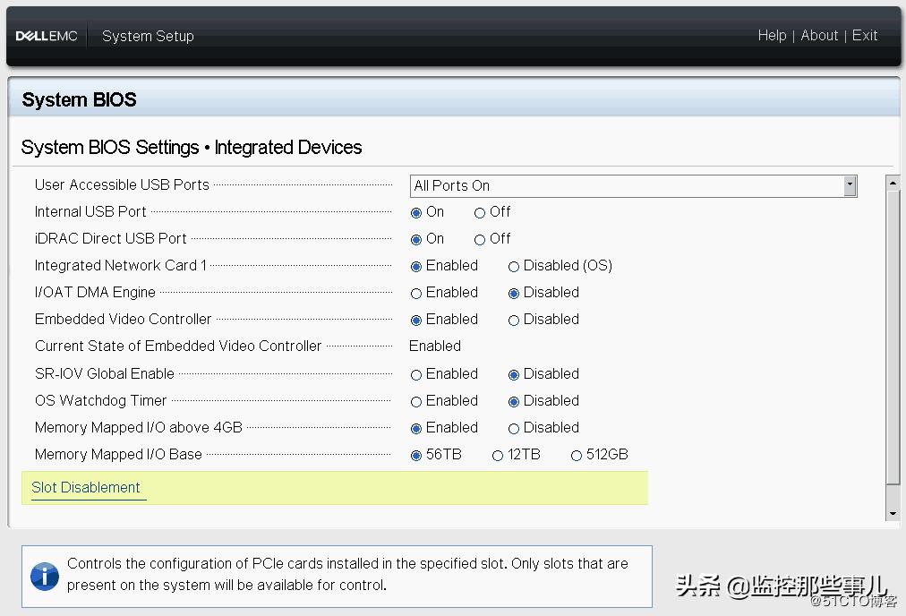This screenshot has height=616, width=906.
Task: Click Exit in the header
Action: pyautogui.click(x=865, y=36)
